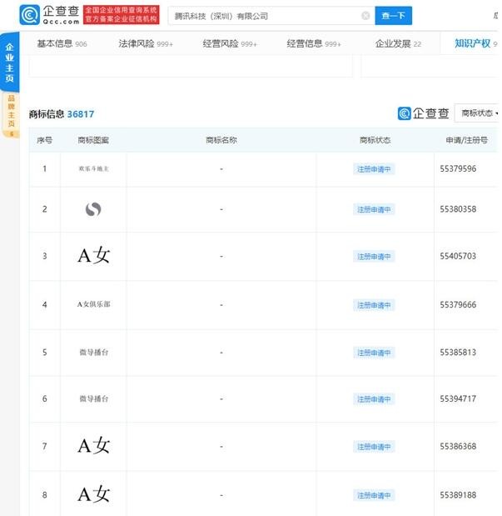Viewport: 502px width, 516px height.
Task: Click the circular S trademark logo in row 2
Action: pos(93,209)
